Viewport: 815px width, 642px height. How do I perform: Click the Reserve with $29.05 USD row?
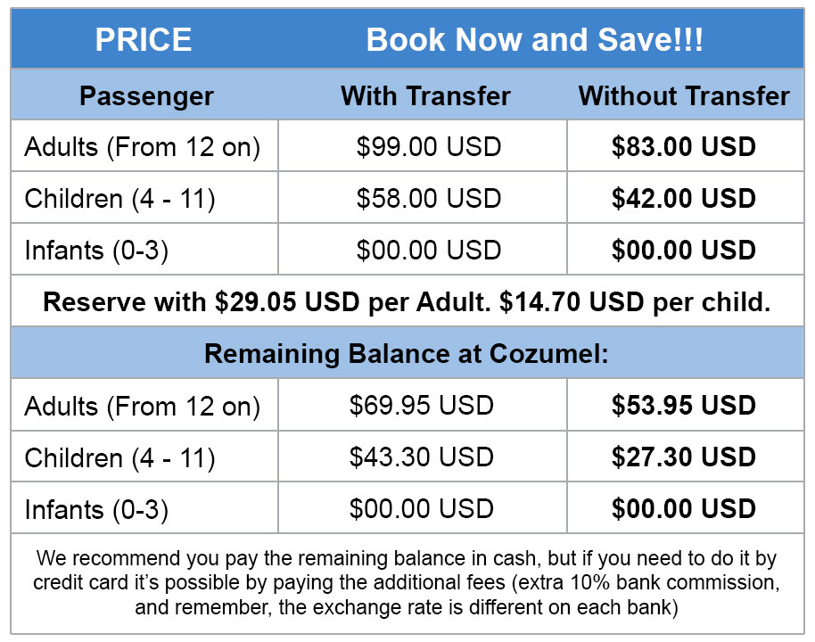click(x=407, y=302)
